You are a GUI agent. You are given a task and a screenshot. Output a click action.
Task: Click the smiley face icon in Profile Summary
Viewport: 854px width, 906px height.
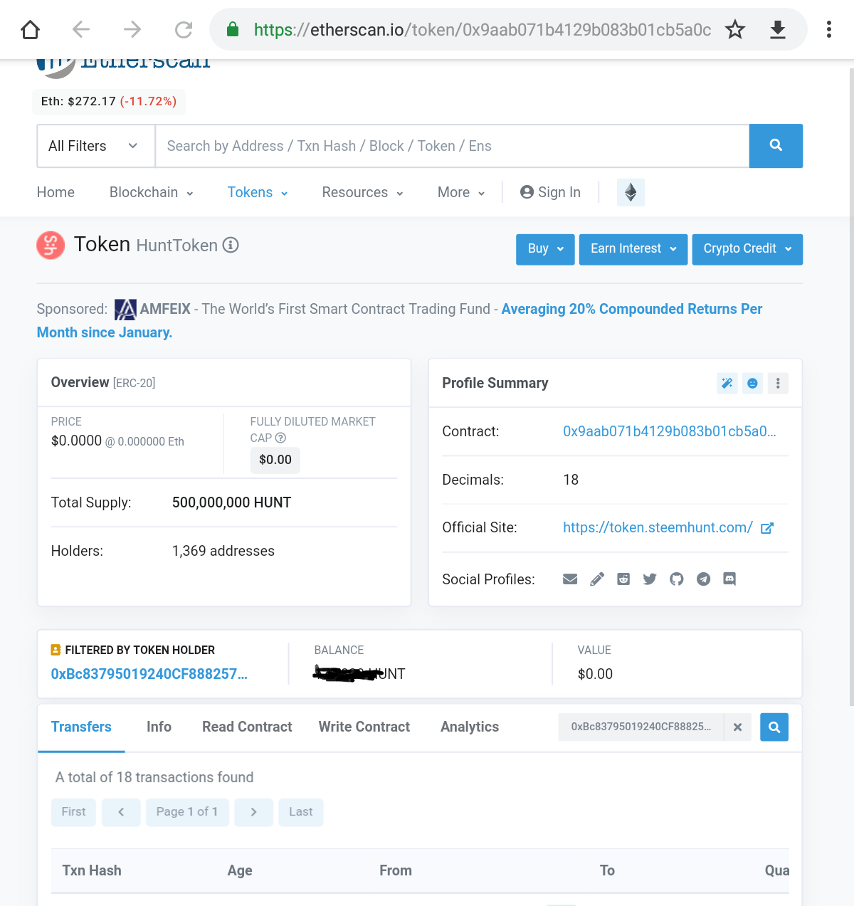point(752,384)
